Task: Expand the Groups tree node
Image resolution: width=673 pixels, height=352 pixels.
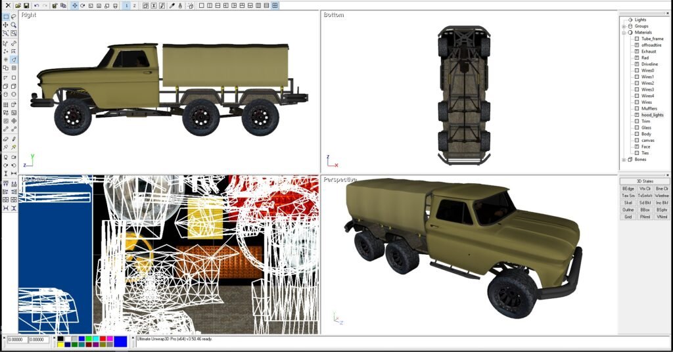Action: point(624,26)
